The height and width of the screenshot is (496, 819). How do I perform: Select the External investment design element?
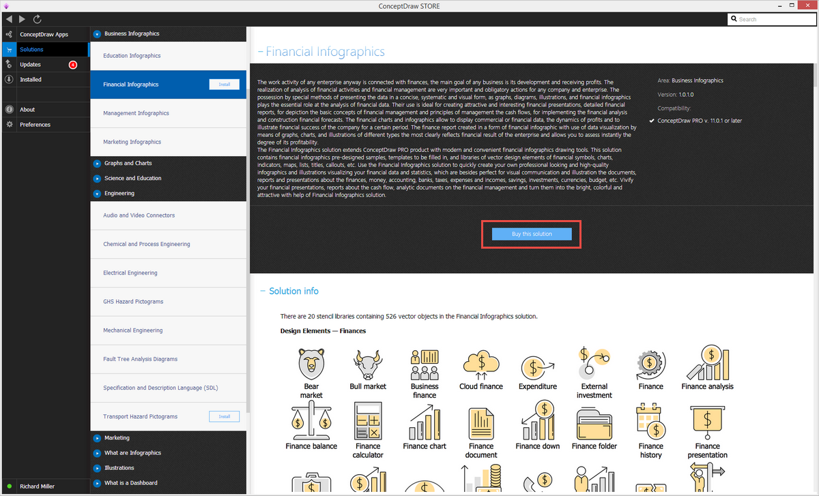coord(594,372)
